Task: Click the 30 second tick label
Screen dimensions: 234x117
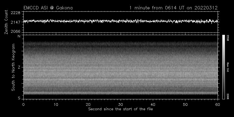Action: click(121, 105)
